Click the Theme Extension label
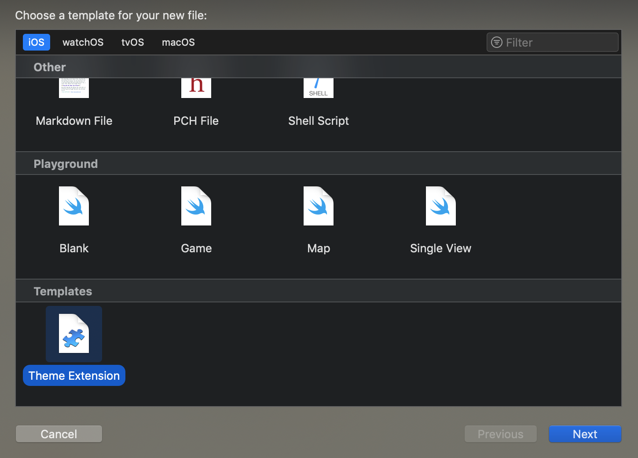The image size is (638, 458). point(74,376)
